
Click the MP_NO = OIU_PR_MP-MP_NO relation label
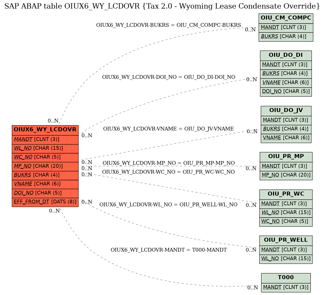pyautogui.click(x=169, y=163)
